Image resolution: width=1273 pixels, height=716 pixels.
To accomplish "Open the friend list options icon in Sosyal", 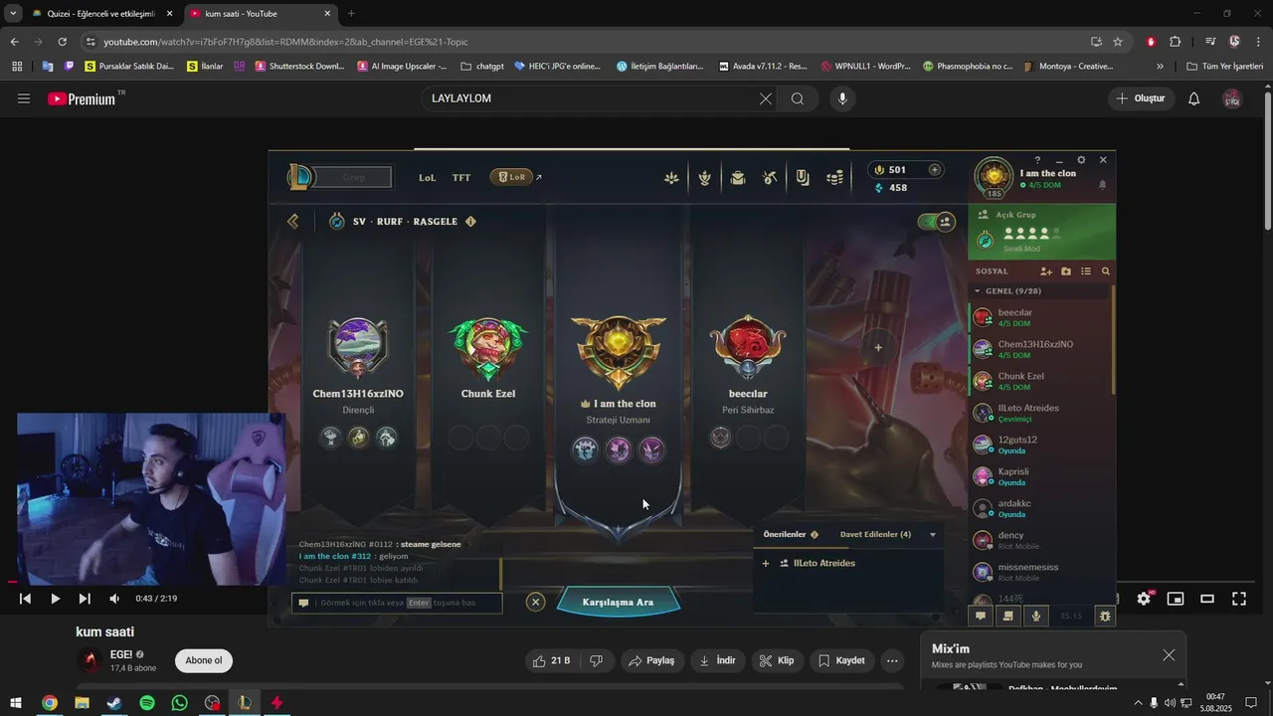I will pos(1086,271).
